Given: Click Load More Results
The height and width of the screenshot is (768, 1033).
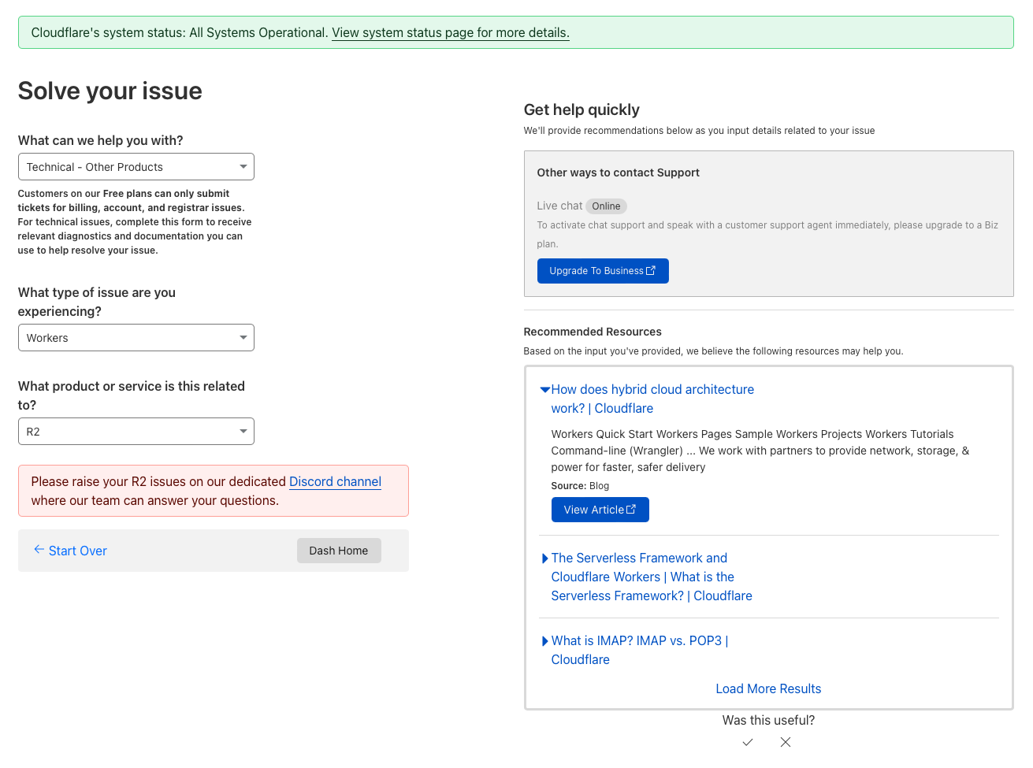Looking at the screenshot, I should pyautogui.click(x=768, y=688).
